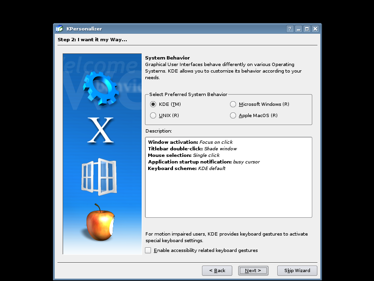Screen dimensions: 374x281
Task: Click inside the Description text box
Action: coord(229,177)
